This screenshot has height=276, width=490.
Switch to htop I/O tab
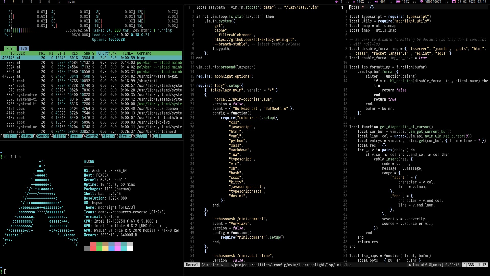(x=23, y=49)
